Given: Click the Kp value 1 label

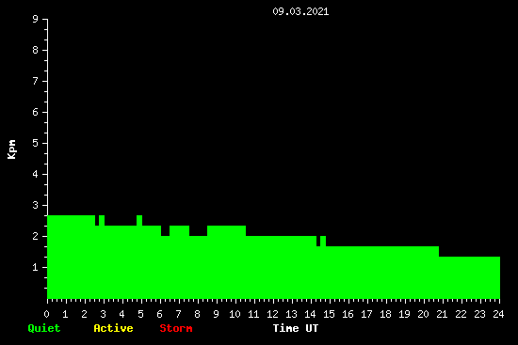Looking at the screenshot, I should tap(36, 267).
